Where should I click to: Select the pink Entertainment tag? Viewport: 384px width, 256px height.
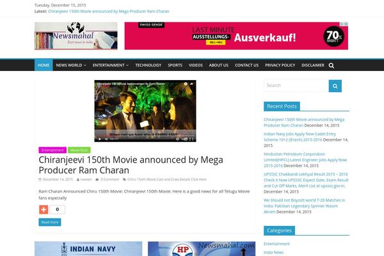pyautogui.click(x=52, y=150)
